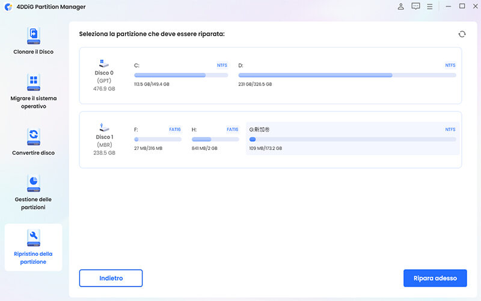Open the hamburger menu in title bar
The height and width of the screenshot is (301, 481).
coord(429,7)
